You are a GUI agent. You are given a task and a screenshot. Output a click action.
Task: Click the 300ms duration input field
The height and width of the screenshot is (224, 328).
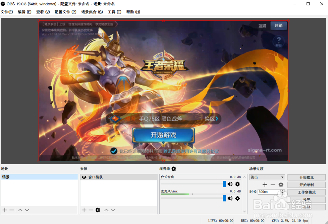(x=269, y=192)
